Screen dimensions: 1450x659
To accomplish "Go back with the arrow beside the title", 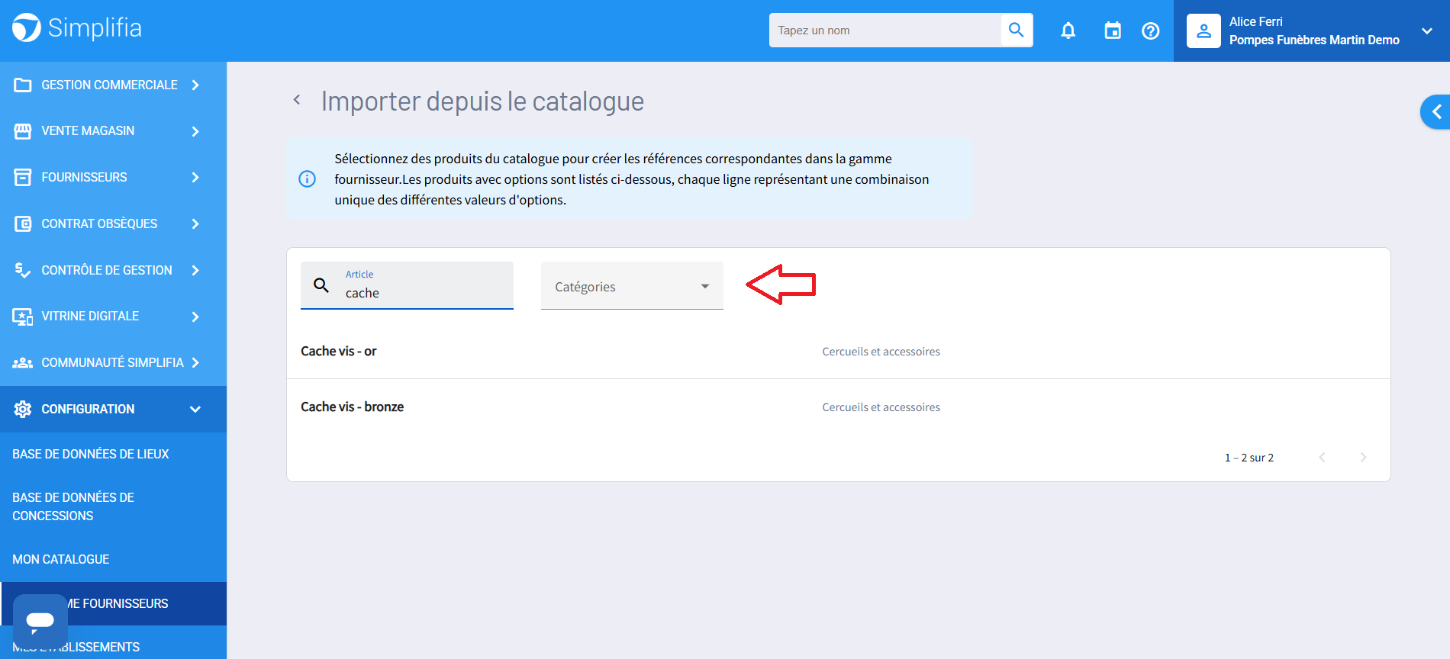I will point(297,100).
